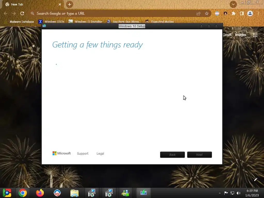Open Chrome three-dot menu
The width and height of the screenshot is (264, 198).
258,13
